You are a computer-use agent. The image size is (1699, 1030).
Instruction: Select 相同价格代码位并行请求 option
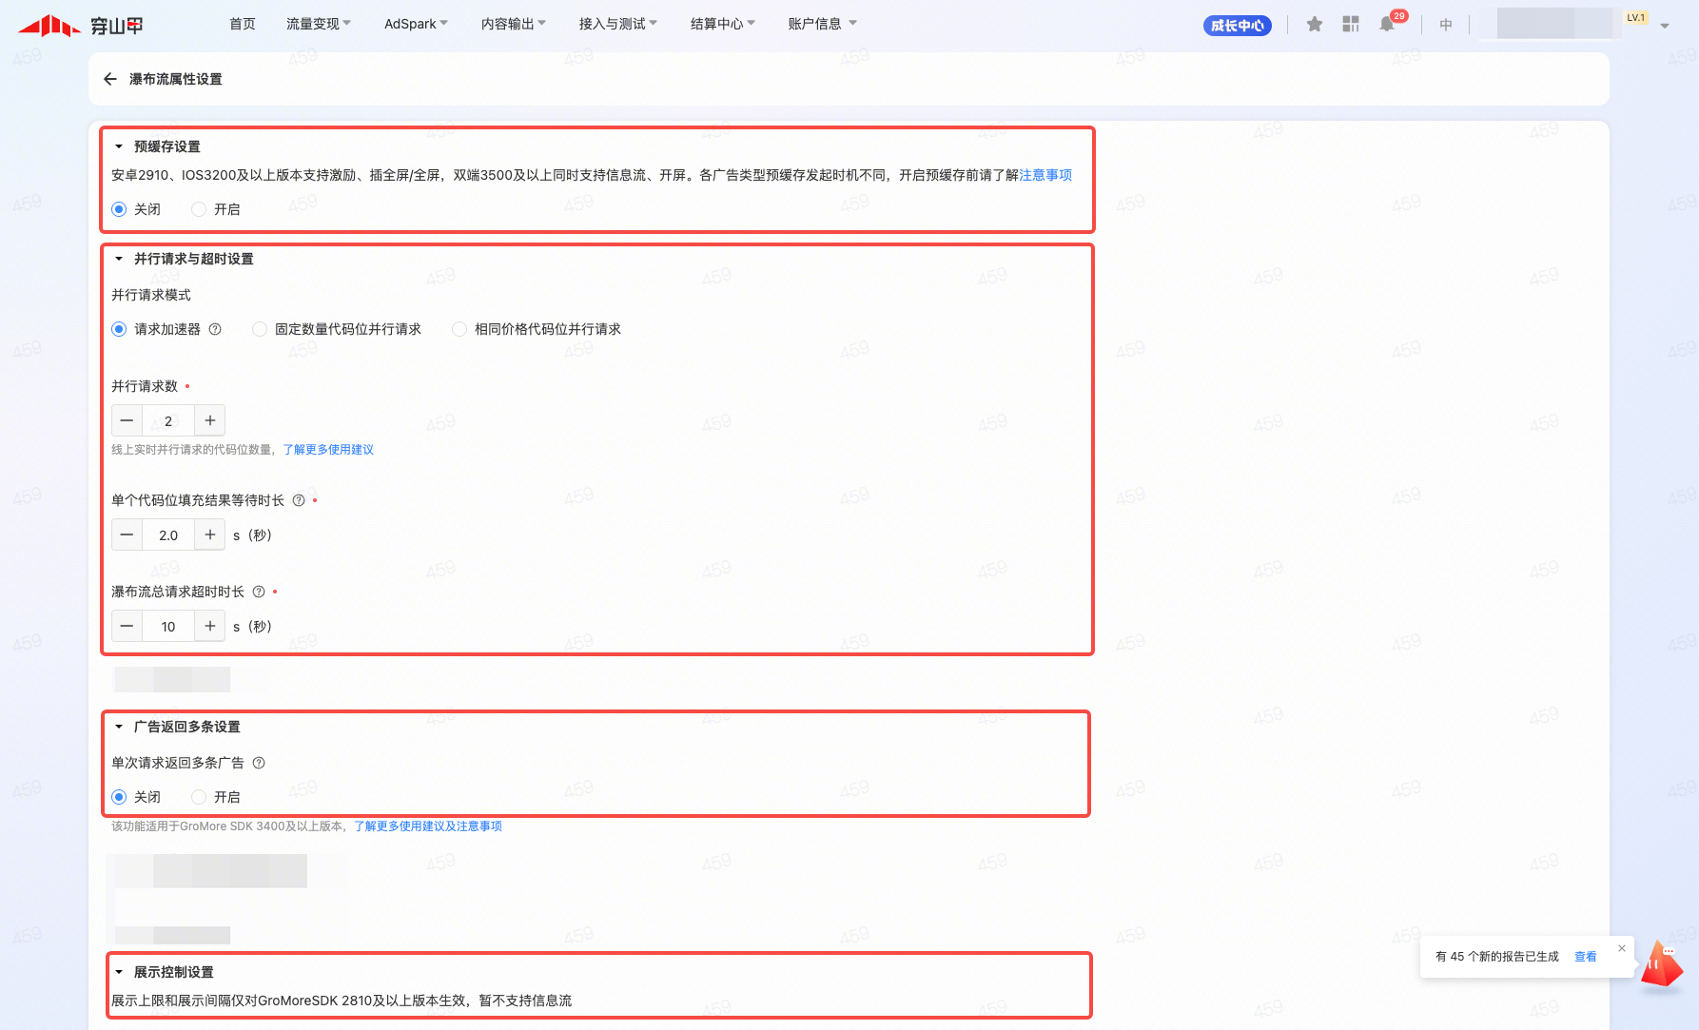(x=459, y=329)
